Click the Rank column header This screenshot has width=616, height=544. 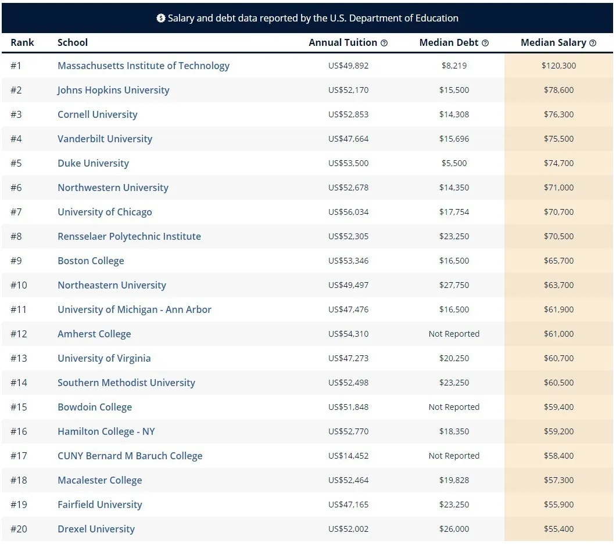(22, 42)
